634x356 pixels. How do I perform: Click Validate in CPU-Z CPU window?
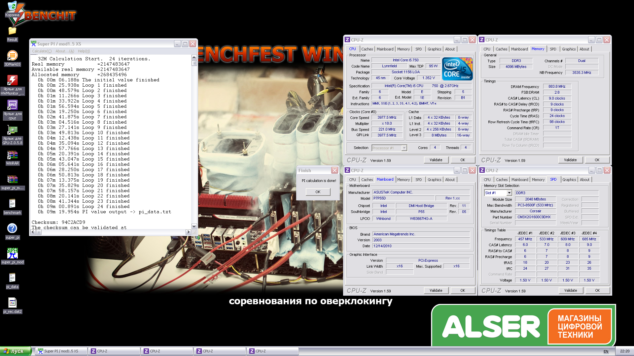[436, 160]
